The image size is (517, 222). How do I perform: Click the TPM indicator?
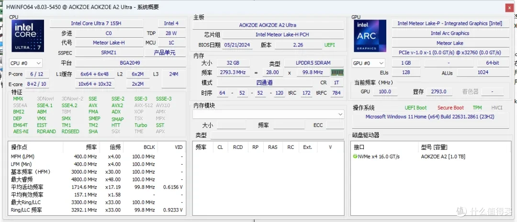[x=477, y=108]
